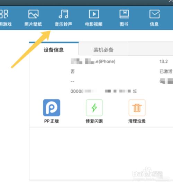Image resolution: width=173 pixels, height=182 pixels.
Task: Select the device name ending in (iPhone)
Action: pyautogui.click(x=93, y=61)
